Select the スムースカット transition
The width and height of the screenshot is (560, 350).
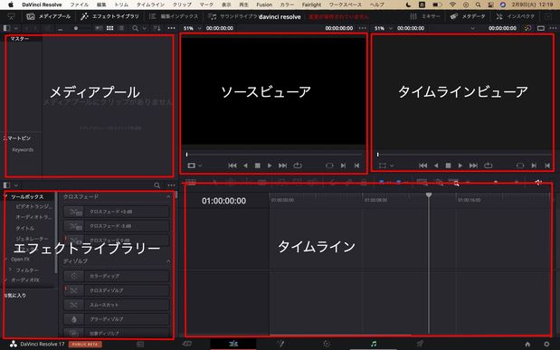tap(116, 305)
